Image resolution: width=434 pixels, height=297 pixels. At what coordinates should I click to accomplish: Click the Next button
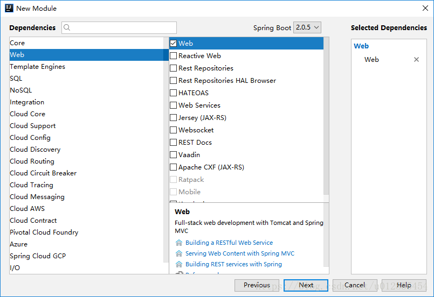coord(306,285)
